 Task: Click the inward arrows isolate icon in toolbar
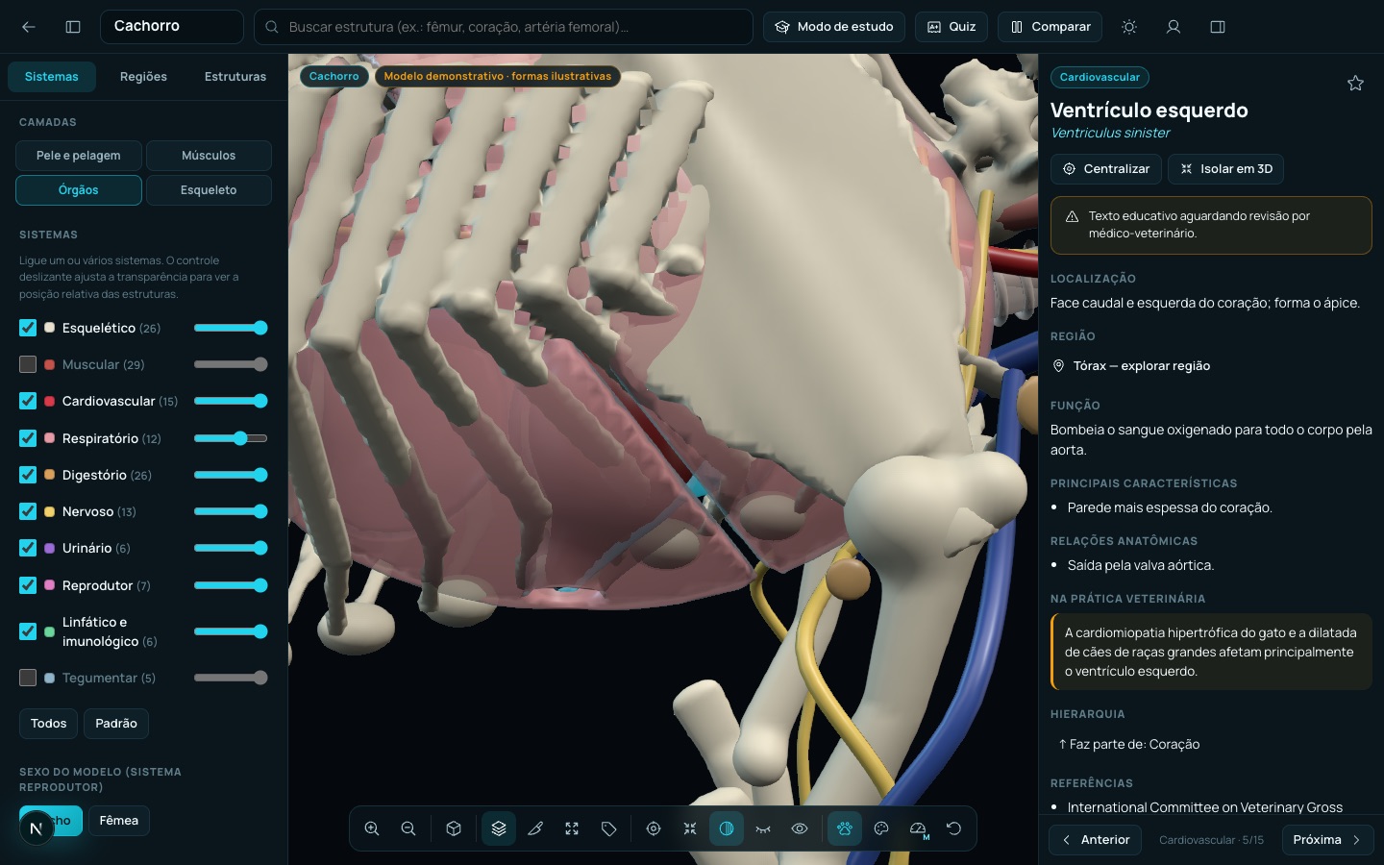(690, 828)
